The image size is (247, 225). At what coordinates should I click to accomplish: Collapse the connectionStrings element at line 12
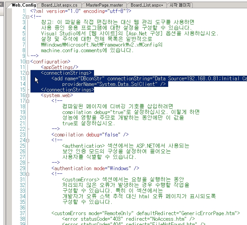(27, 73)
